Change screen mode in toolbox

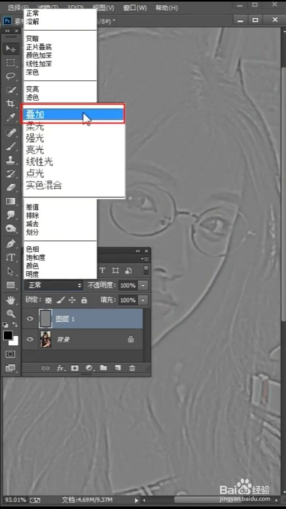click(x=11, y=368)
